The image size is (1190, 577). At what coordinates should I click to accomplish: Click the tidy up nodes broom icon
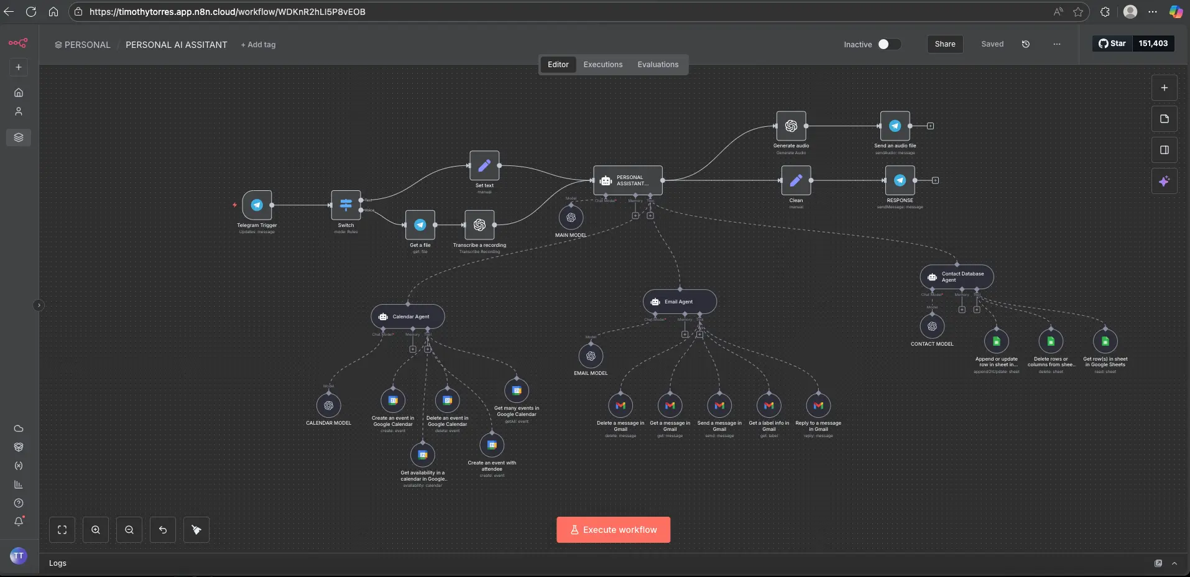(196, 530)
